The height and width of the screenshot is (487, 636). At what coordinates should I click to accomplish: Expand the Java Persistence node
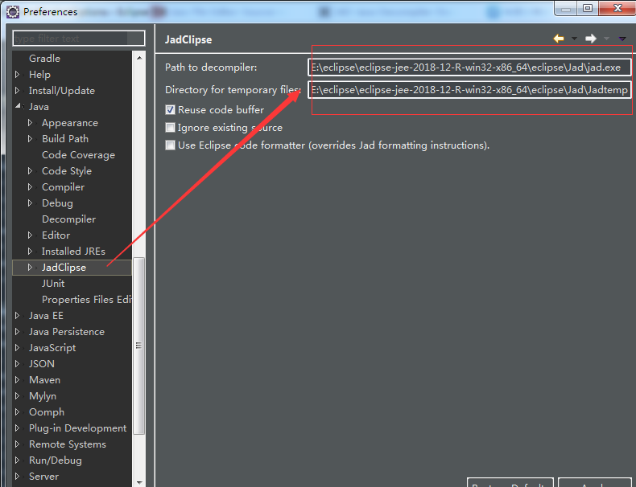(x=17, y=332)
